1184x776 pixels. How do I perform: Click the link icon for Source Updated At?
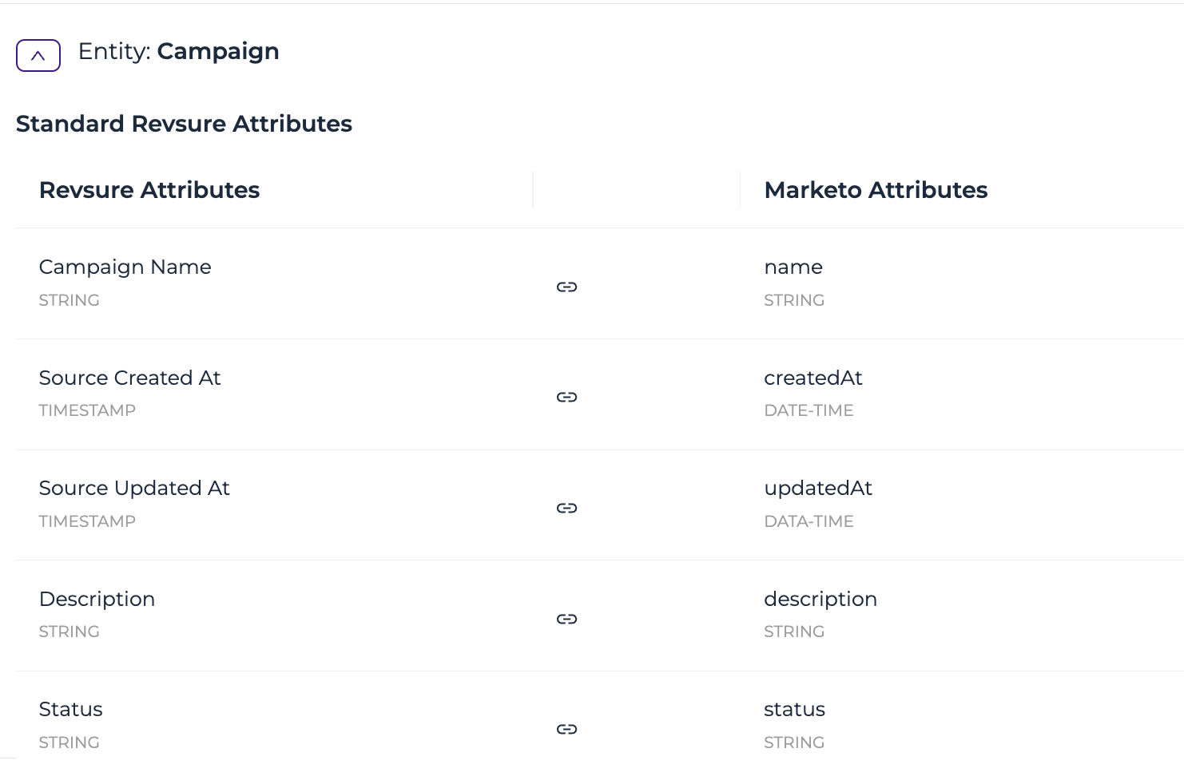click(566, 508)
